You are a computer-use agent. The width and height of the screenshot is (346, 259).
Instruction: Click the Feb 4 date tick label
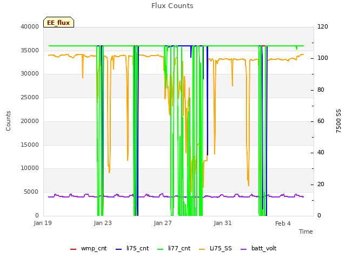(x=283, y=223)
